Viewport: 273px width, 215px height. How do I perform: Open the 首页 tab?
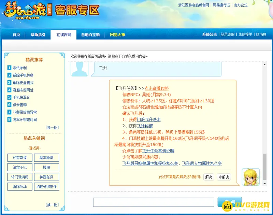point(16,35)
